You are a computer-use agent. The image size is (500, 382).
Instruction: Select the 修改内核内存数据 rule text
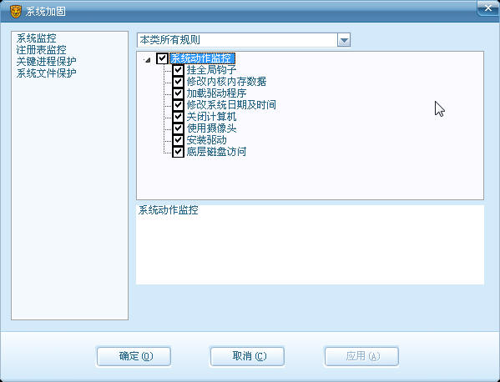tap(226, 82)
